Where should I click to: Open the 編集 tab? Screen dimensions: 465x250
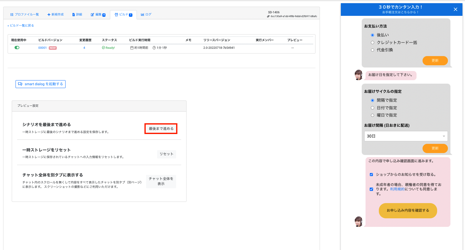point(98,15)
